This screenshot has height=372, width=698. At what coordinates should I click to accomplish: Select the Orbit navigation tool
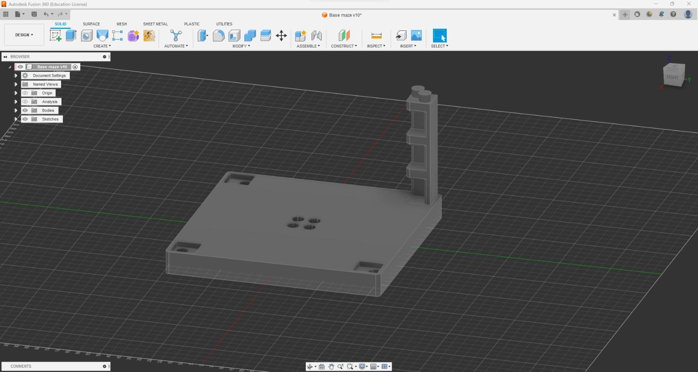[x=310, y=367]
